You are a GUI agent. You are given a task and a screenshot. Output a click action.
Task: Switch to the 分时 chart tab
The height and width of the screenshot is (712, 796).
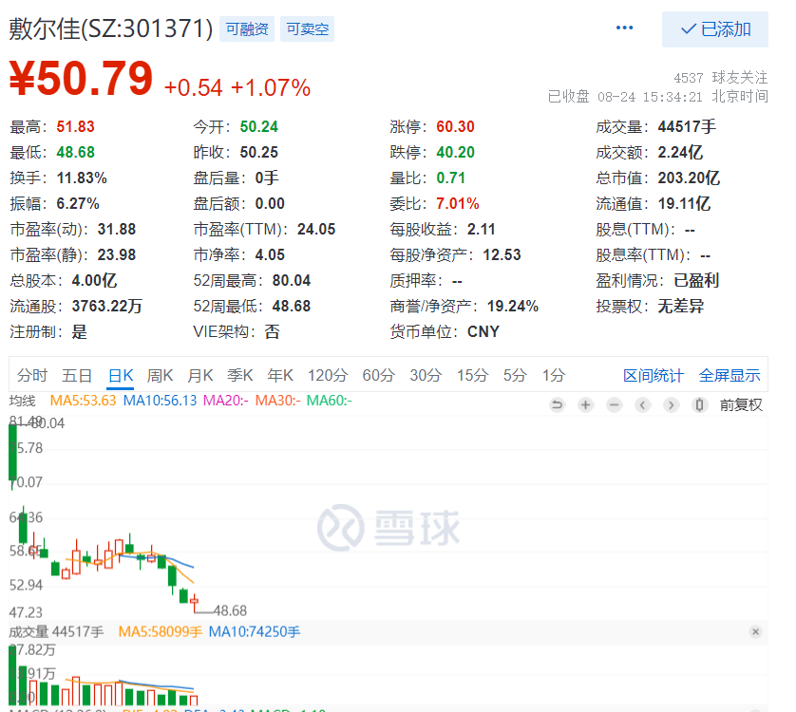tap(31, 375)
